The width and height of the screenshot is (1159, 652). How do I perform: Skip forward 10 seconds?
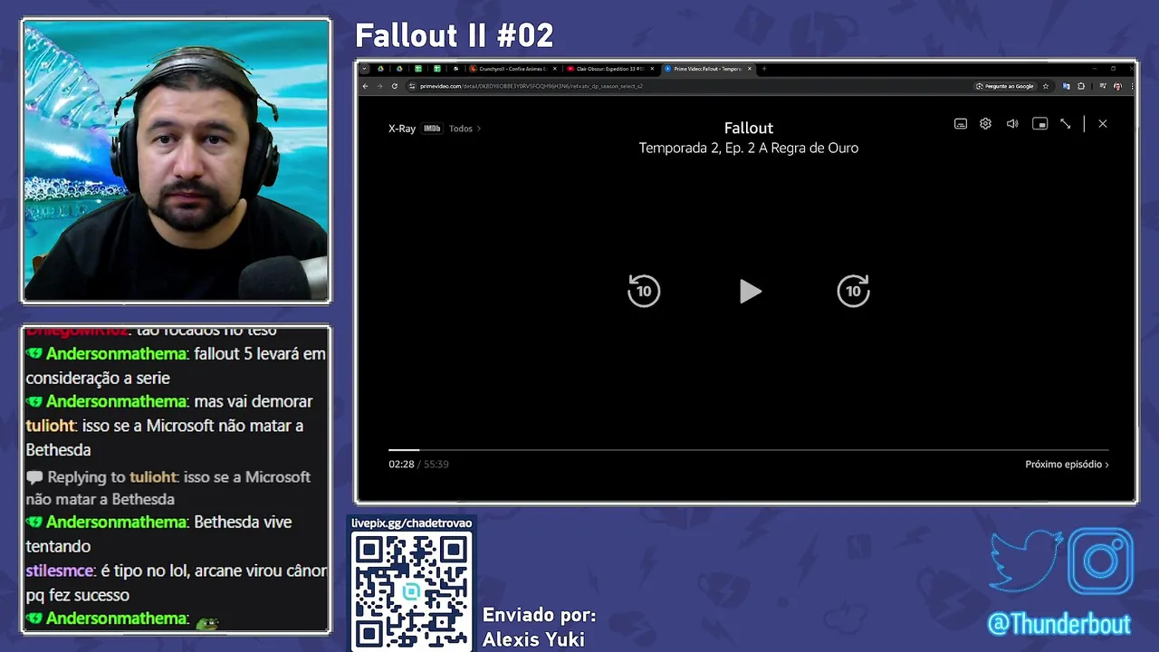point(853,291)
